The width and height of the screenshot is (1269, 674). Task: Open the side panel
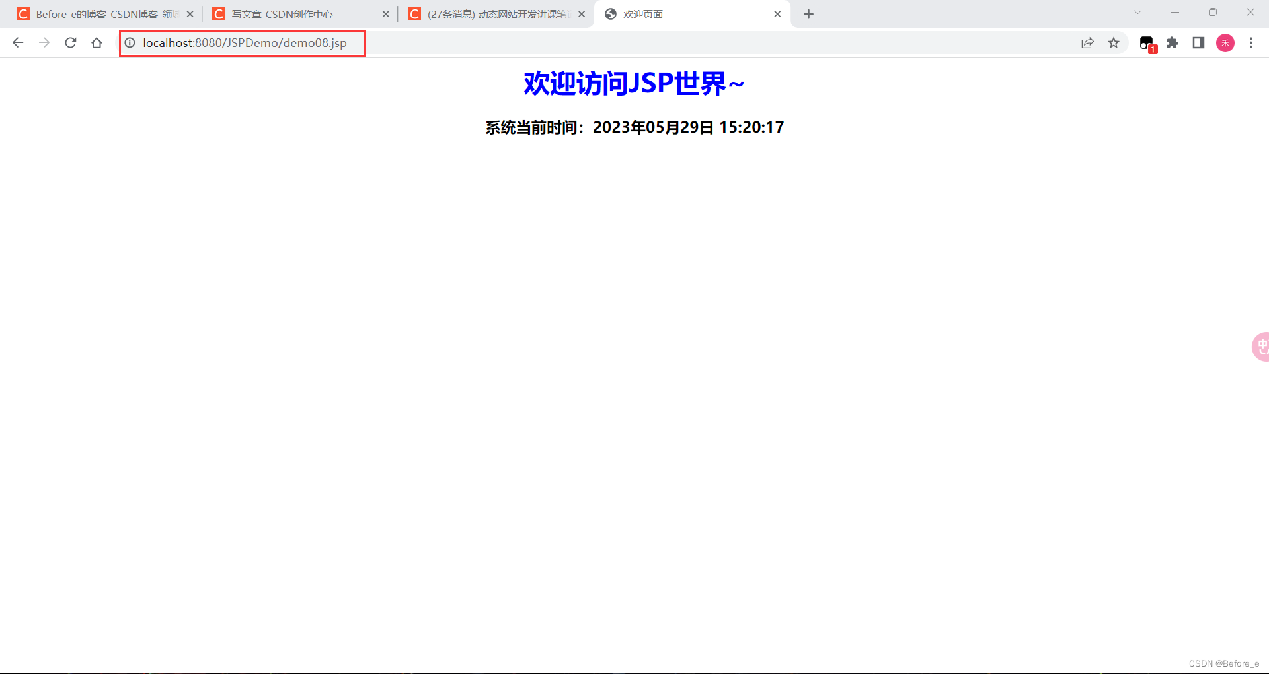(1198, 43)
